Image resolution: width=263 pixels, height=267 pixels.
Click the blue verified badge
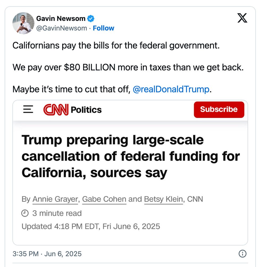(x=91, y=19)
